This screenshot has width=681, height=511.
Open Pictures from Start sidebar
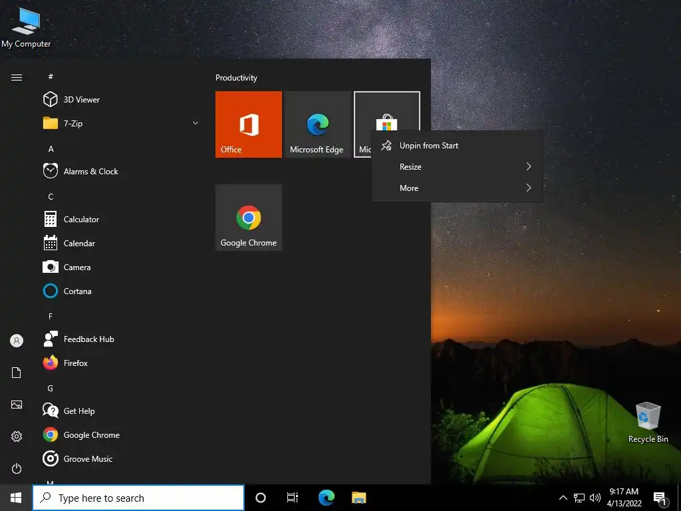tap(17, 405)
